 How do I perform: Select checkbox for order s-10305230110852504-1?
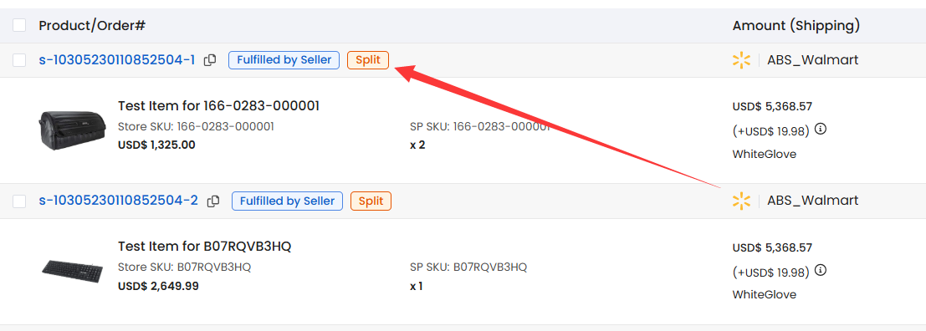point(19,60)
